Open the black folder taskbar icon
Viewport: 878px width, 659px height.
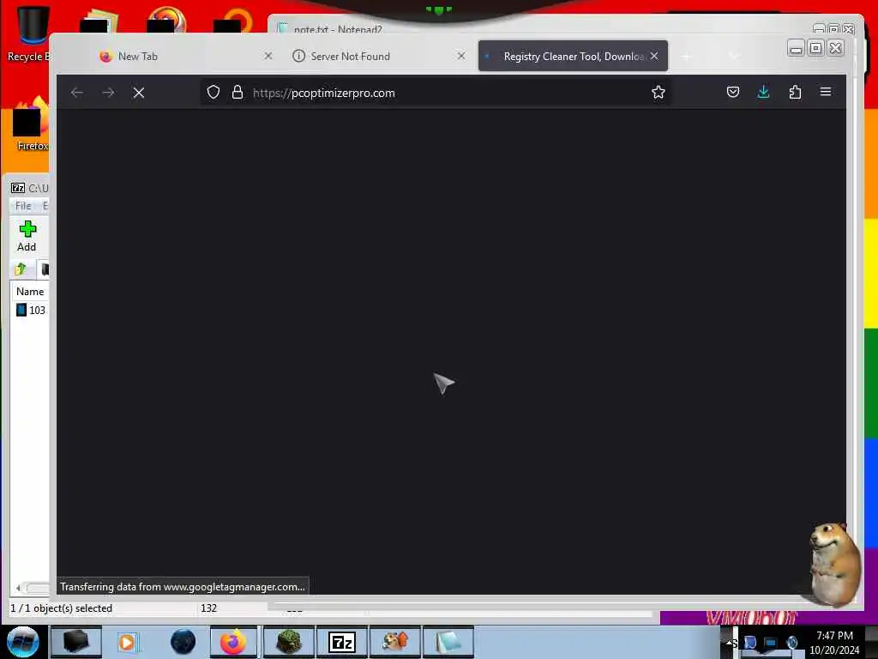[75, 642]
